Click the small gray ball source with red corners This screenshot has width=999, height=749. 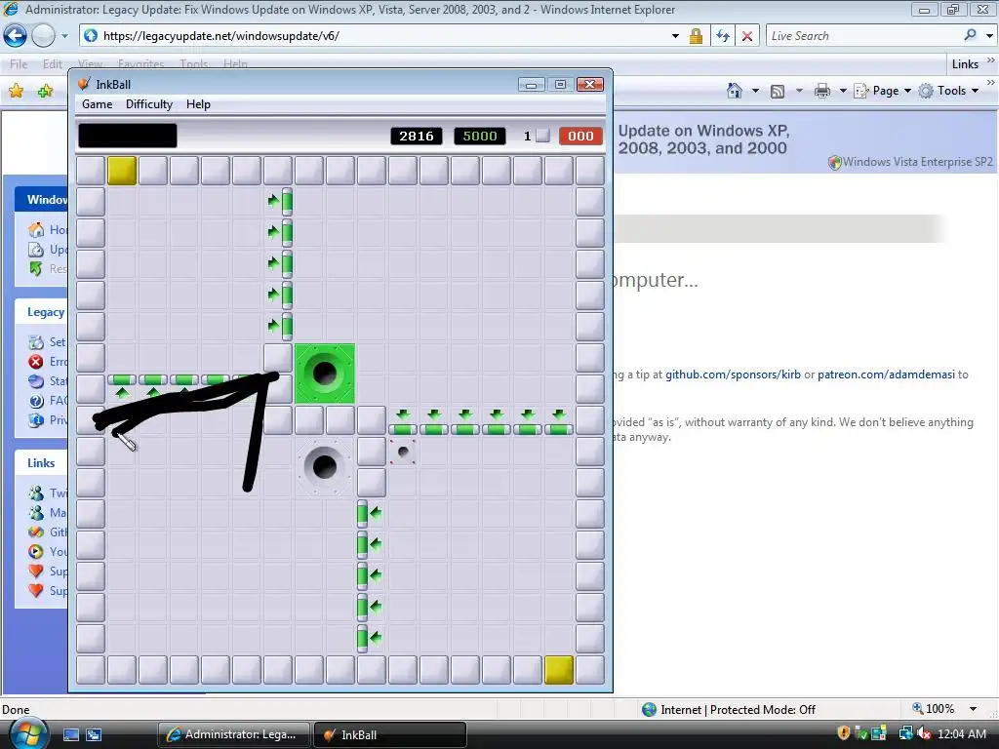coord(403,452)
